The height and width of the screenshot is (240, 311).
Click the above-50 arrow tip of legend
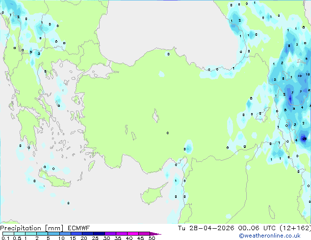tap(155, 234)
